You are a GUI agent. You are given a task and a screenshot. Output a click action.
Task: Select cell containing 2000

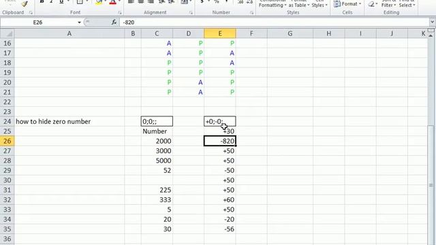157,141
